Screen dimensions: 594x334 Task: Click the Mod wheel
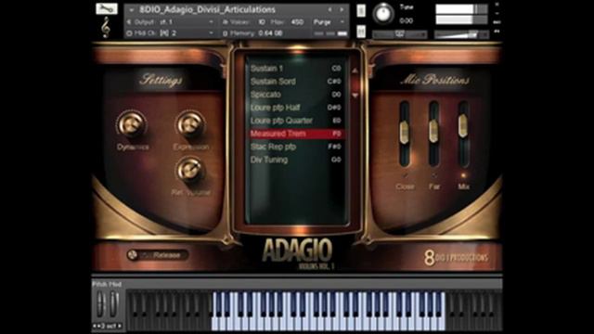114,303
